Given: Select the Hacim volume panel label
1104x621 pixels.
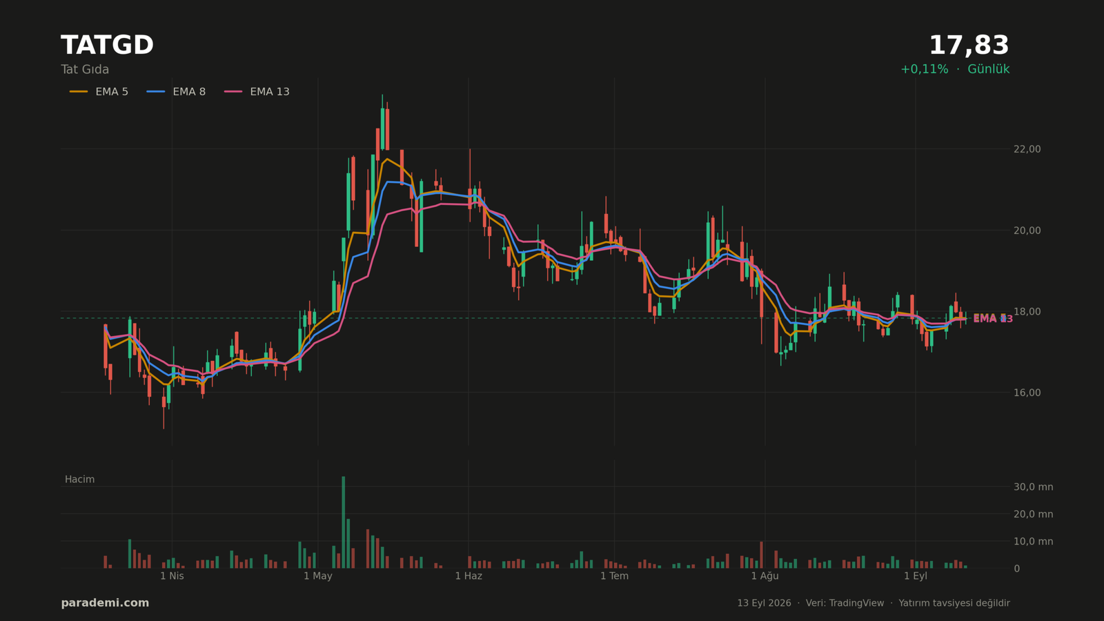Looking at the screenshot, I should click(80, 480).
